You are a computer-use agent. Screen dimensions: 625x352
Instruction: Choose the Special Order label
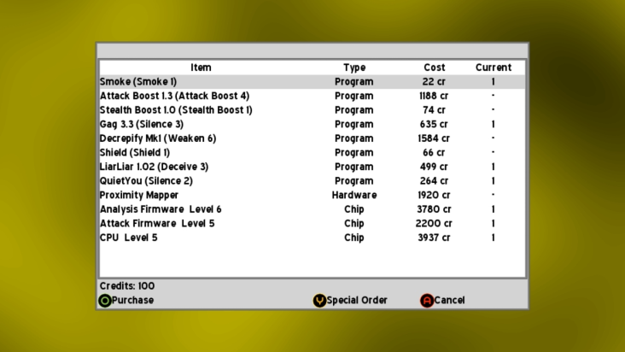tap(357, 300)
